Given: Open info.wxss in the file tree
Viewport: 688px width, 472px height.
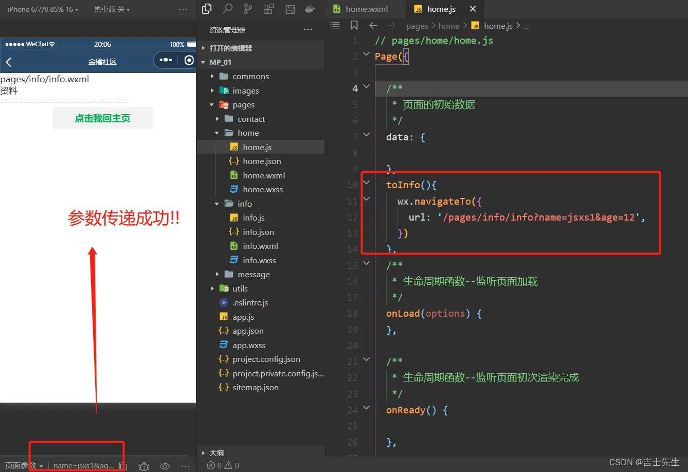Looking at the screenshot, I should pos(261,260).
